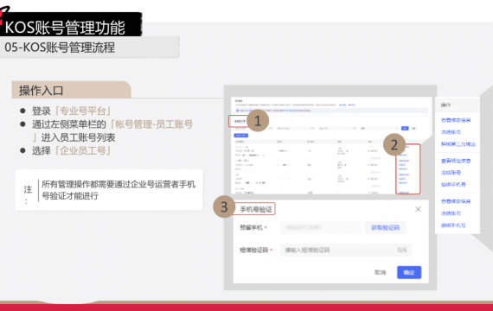The height and width of the screenshot is (311, 493).
Task: Click the 「帐号管理-员工账号 text
Action: 151,124
